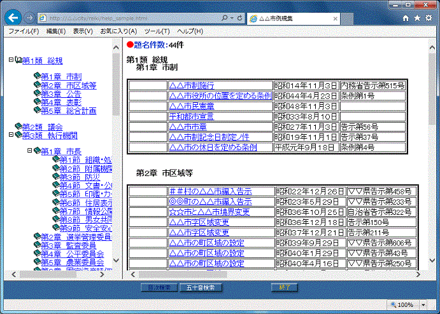This screenshot has height=314, width=440.
Task: Click the refresh icon in address bar
Action: click(x=237, y=18)
